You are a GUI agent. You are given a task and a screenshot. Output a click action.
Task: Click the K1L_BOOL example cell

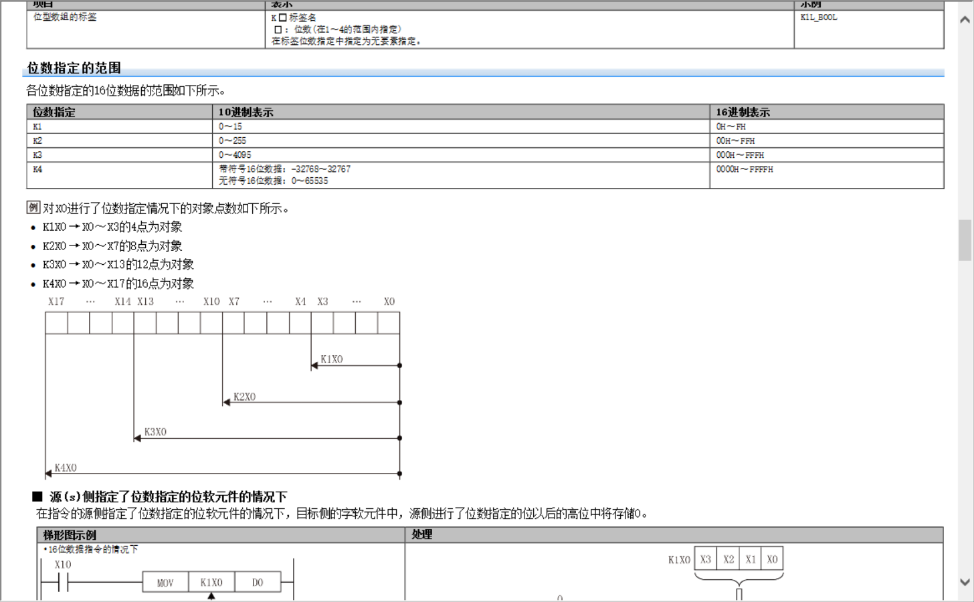point(819,17)
